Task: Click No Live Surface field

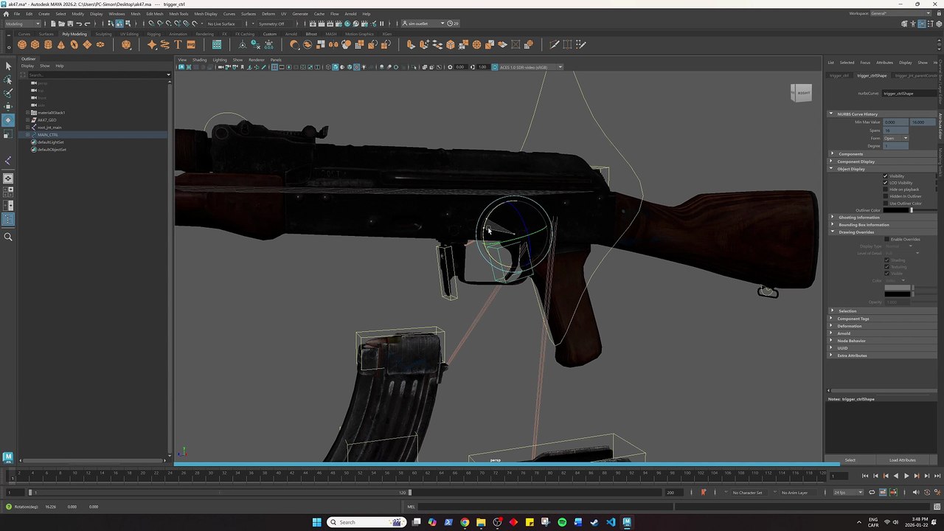Action: click(x=221, y=24)
